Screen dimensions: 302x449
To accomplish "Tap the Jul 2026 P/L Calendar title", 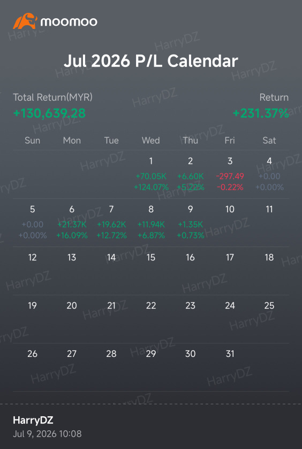I will 151,61.
